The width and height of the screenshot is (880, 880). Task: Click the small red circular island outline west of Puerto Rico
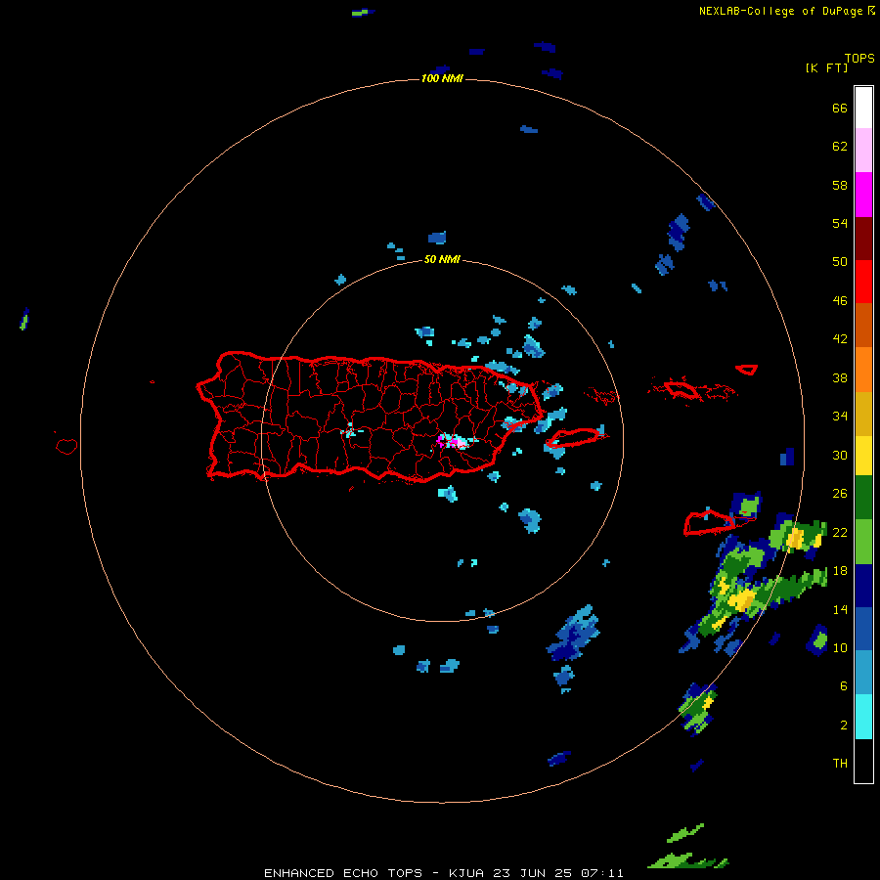click(x=66, y=446)
